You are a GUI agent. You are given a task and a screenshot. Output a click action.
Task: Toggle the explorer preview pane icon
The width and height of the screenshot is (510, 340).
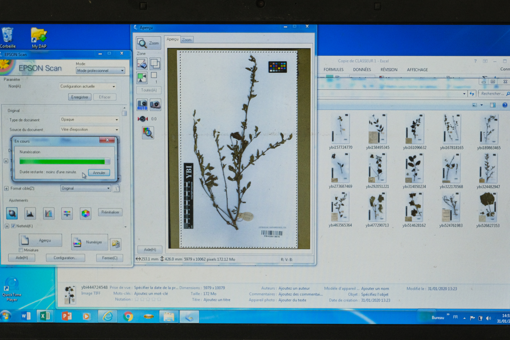[493, 105]
